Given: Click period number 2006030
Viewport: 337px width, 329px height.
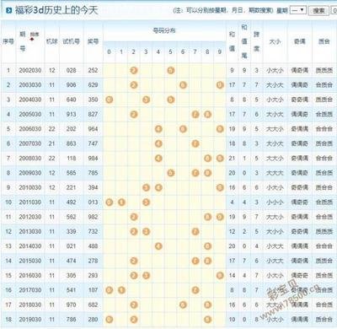Looking at the screenshot, I should tap(30, 129).
